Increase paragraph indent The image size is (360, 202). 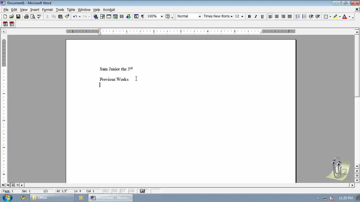(x=318, y=17)
